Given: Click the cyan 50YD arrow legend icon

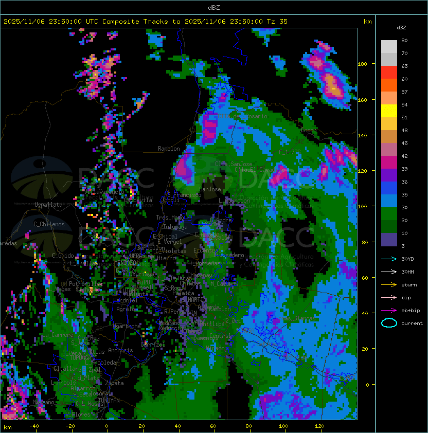Looking at the screenshot, I should tap(389, 259).
